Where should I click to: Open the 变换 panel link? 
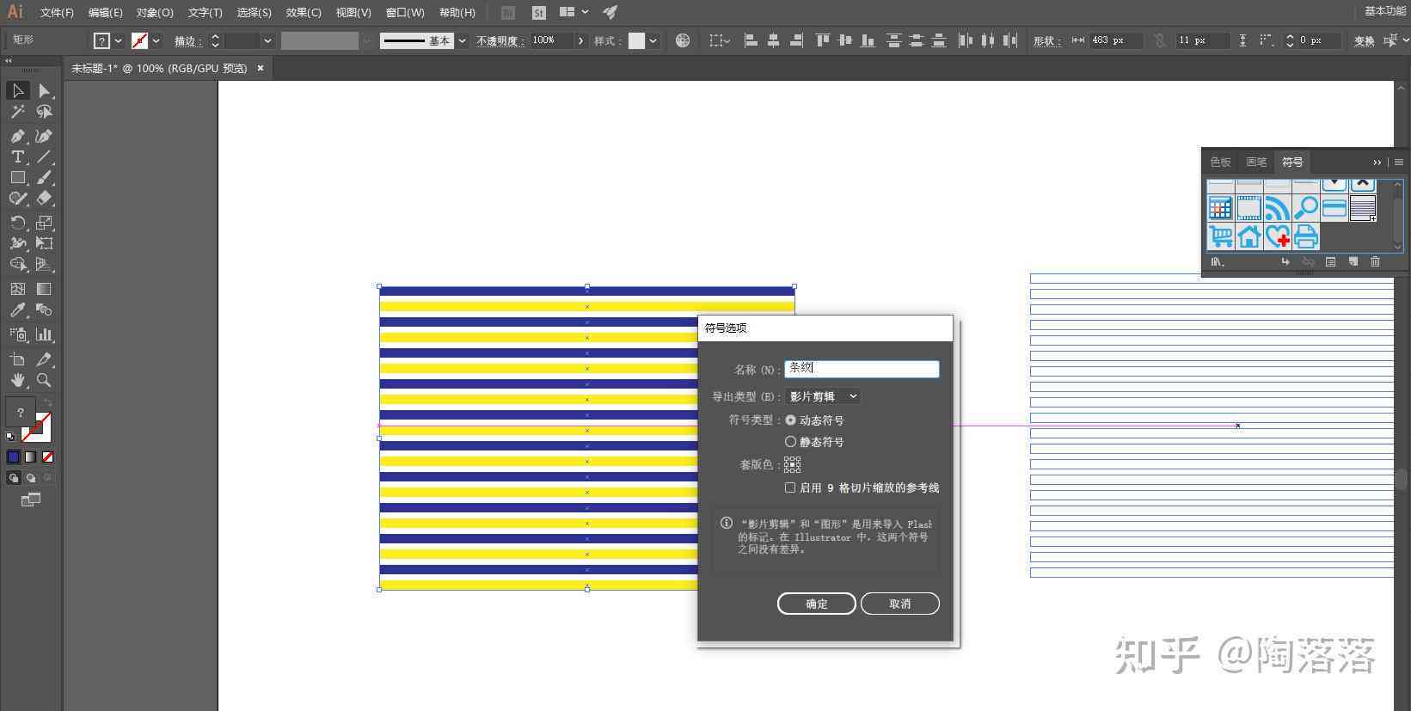pos(1364,40)
